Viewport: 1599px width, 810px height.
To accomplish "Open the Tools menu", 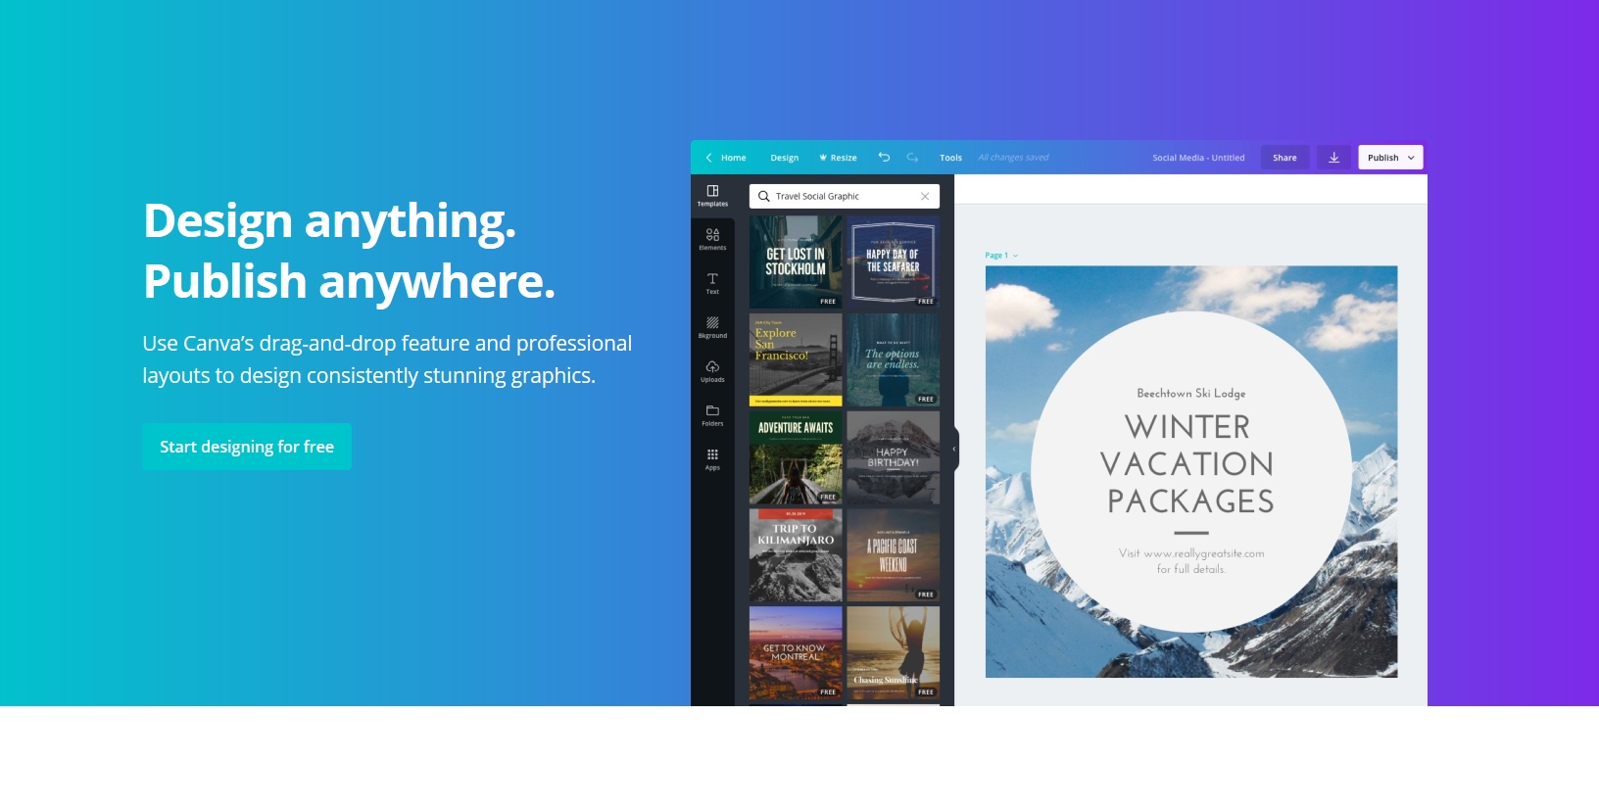I will 950,158.
